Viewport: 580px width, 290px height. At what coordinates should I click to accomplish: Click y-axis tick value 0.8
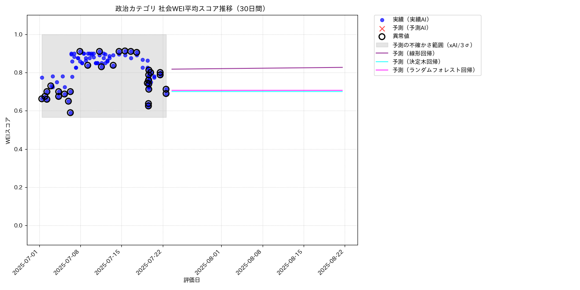coord(19,72)
